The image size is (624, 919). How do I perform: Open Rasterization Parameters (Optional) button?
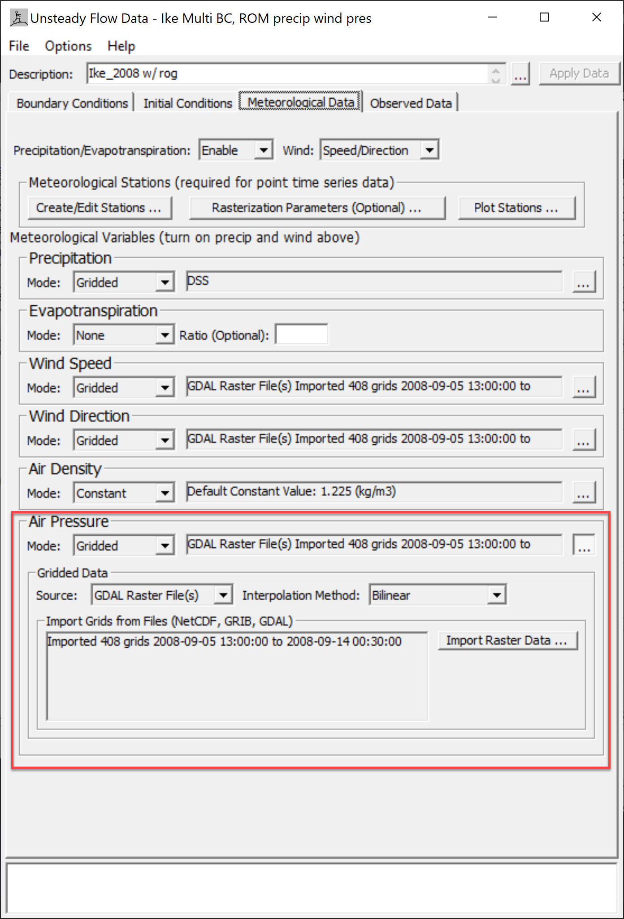click(x=317, y=208)
